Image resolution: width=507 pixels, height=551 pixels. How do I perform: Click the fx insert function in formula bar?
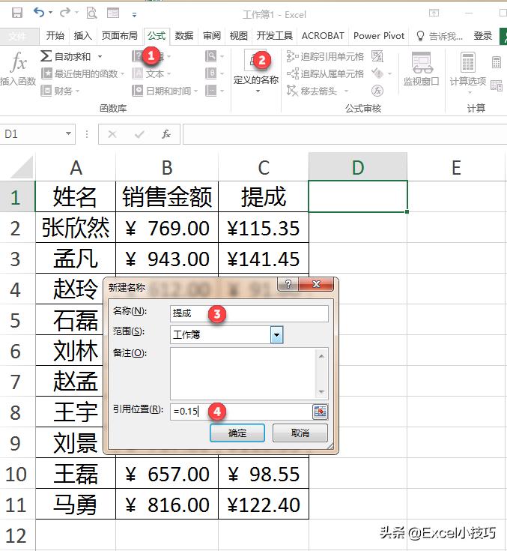point(166,134)
